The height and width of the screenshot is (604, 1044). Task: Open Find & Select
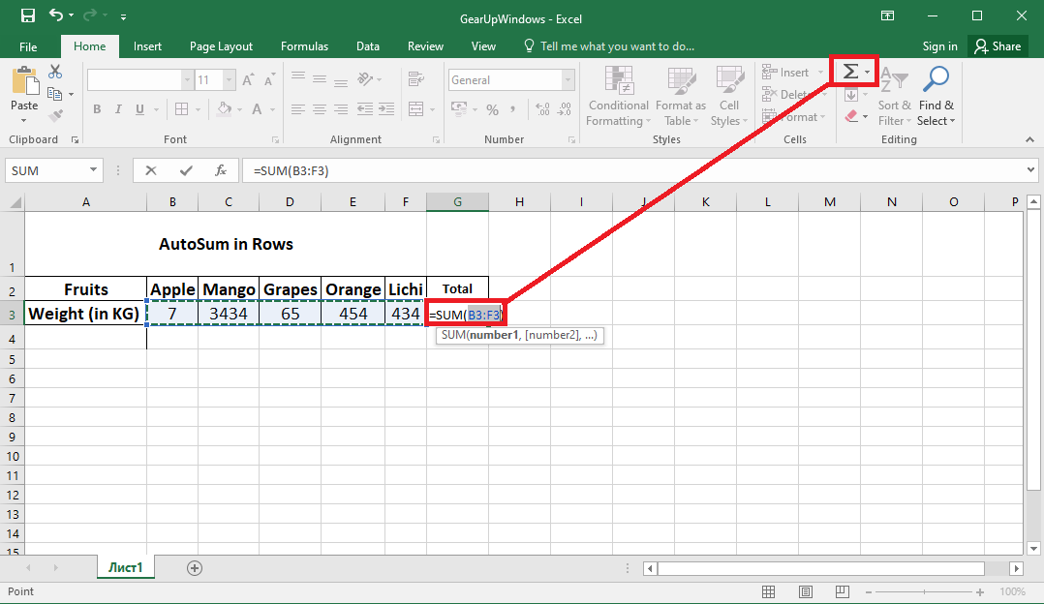point(935,96)
